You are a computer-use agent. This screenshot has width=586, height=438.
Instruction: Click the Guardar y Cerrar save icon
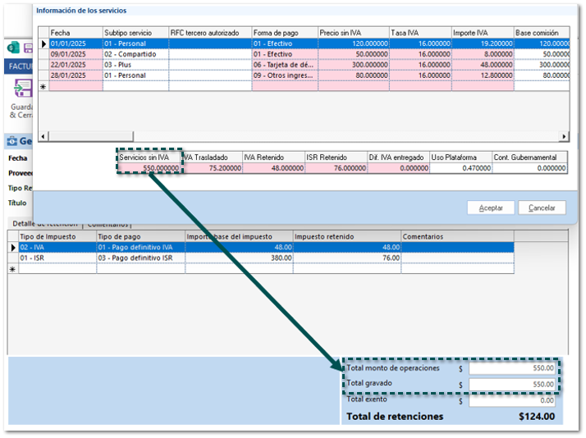click(x=22, y=89)
